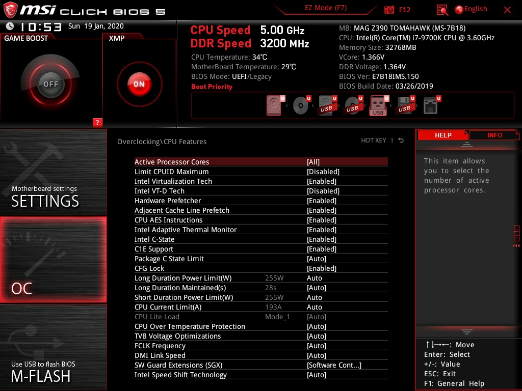This screenshot has width=522, height=391.
Task: Select the USB optical drive boot device icon
Action: 354,105
